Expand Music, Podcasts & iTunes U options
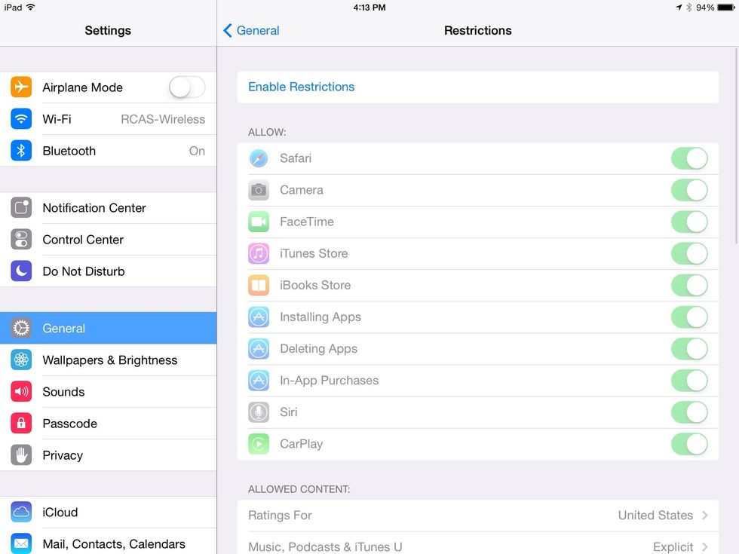 pos(478,546)
